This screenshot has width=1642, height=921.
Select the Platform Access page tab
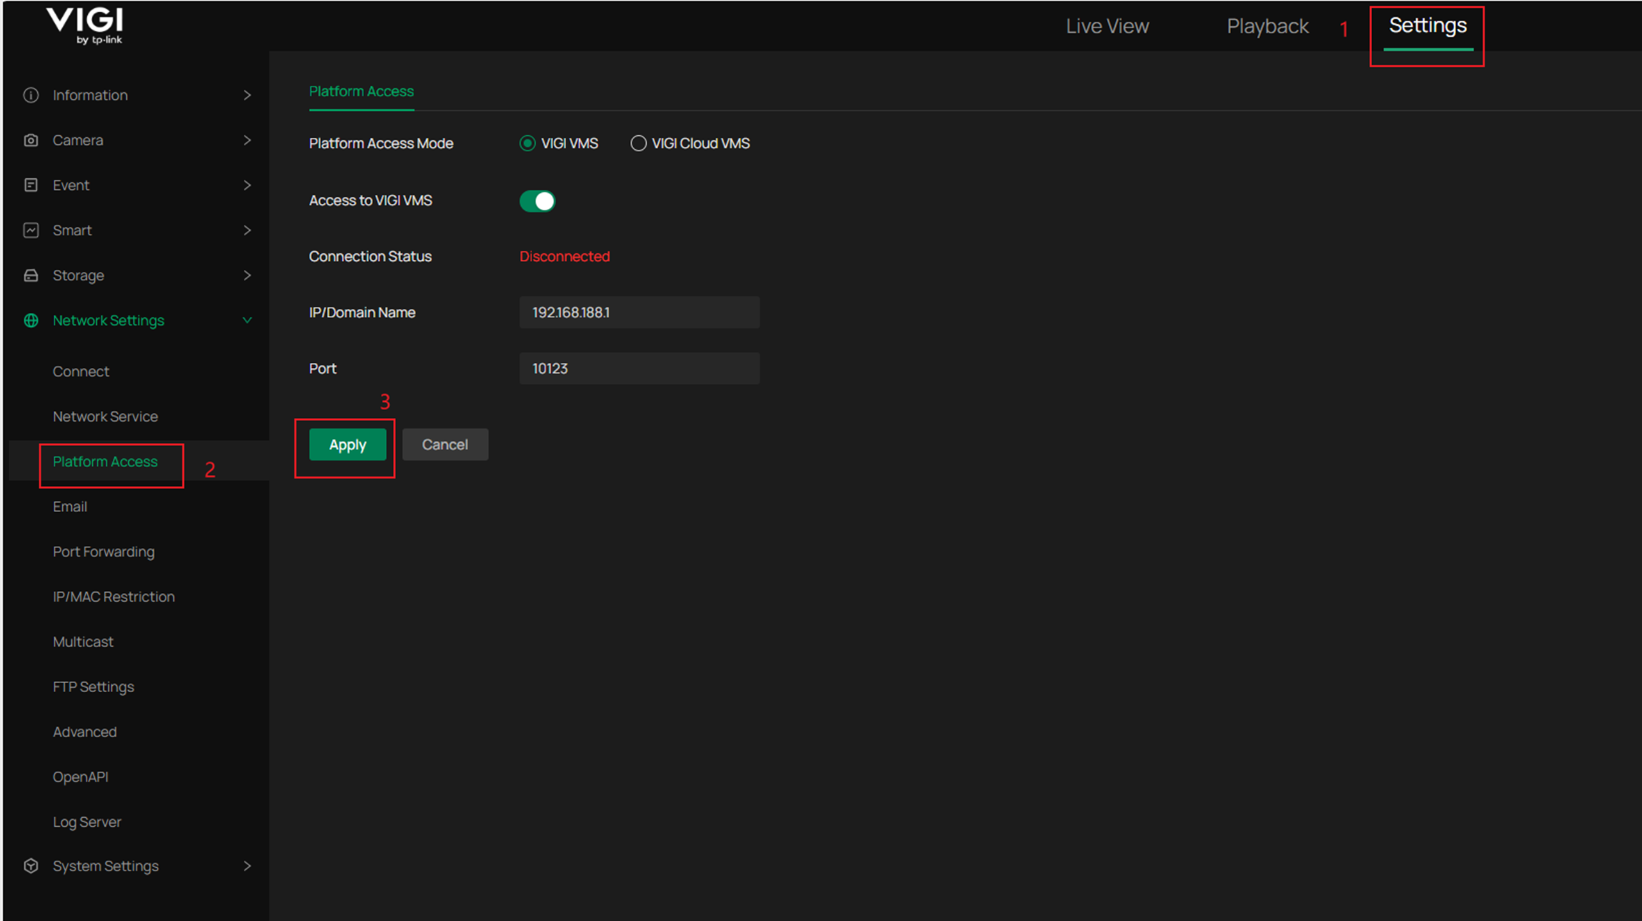[x=361, y=91]
